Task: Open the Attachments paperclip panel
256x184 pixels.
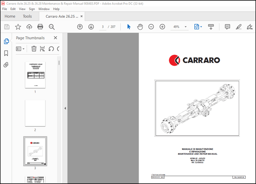Action: [x=6, y=65]
